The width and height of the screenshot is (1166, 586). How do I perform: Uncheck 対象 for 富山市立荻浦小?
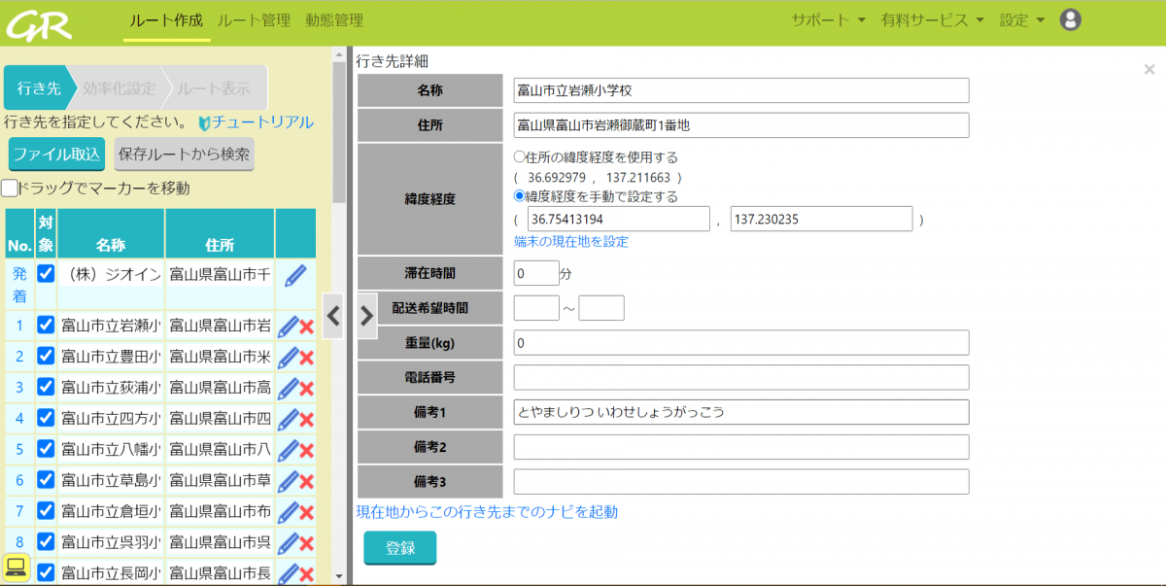(x=44, y=388)
